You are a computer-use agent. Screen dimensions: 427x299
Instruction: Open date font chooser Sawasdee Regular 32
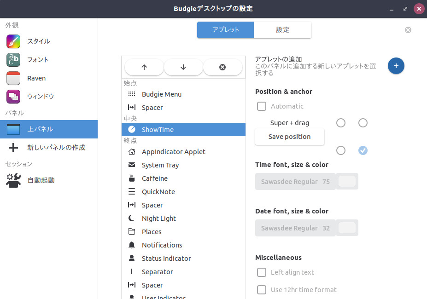[x=295, y=228]
